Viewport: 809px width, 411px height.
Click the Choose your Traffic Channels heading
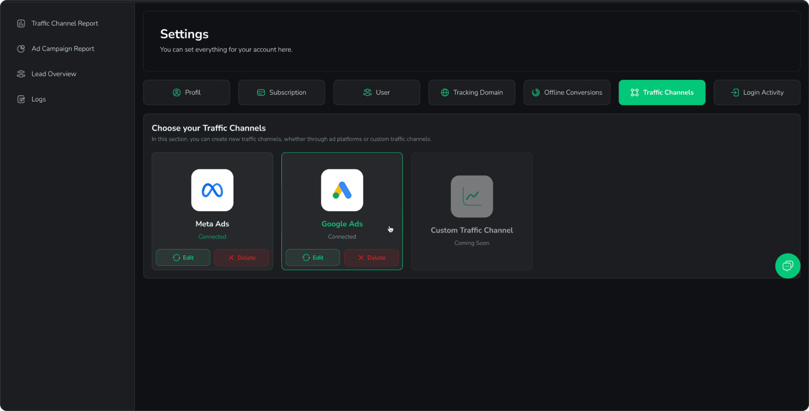coord(208,128)
